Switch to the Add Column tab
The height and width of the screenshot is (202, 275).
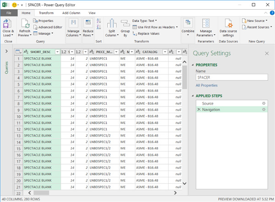pos(71,13)
